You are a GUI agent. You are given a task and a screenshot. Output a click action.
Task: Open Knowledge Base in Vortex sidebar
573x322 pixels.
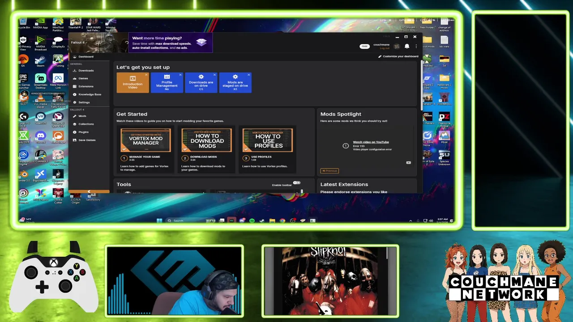90,95
